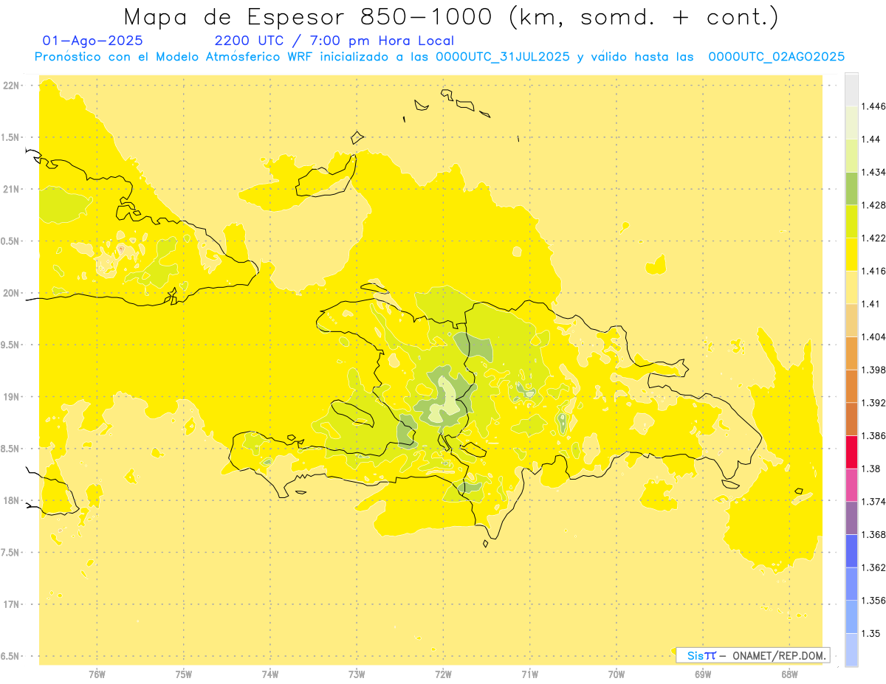
Task: Click the colorbar value '1.422'
Action: pos(874,238)
